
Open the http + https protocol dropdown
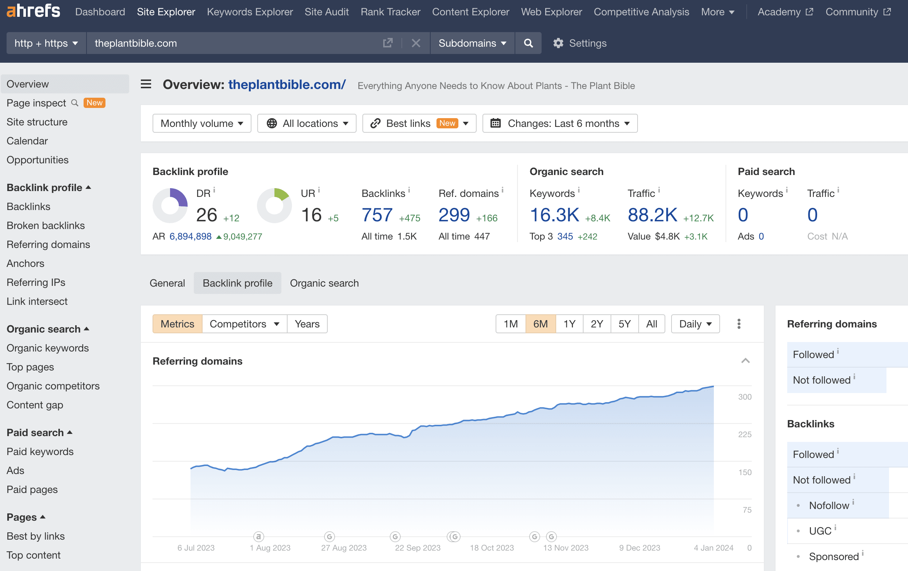(46, 43)
